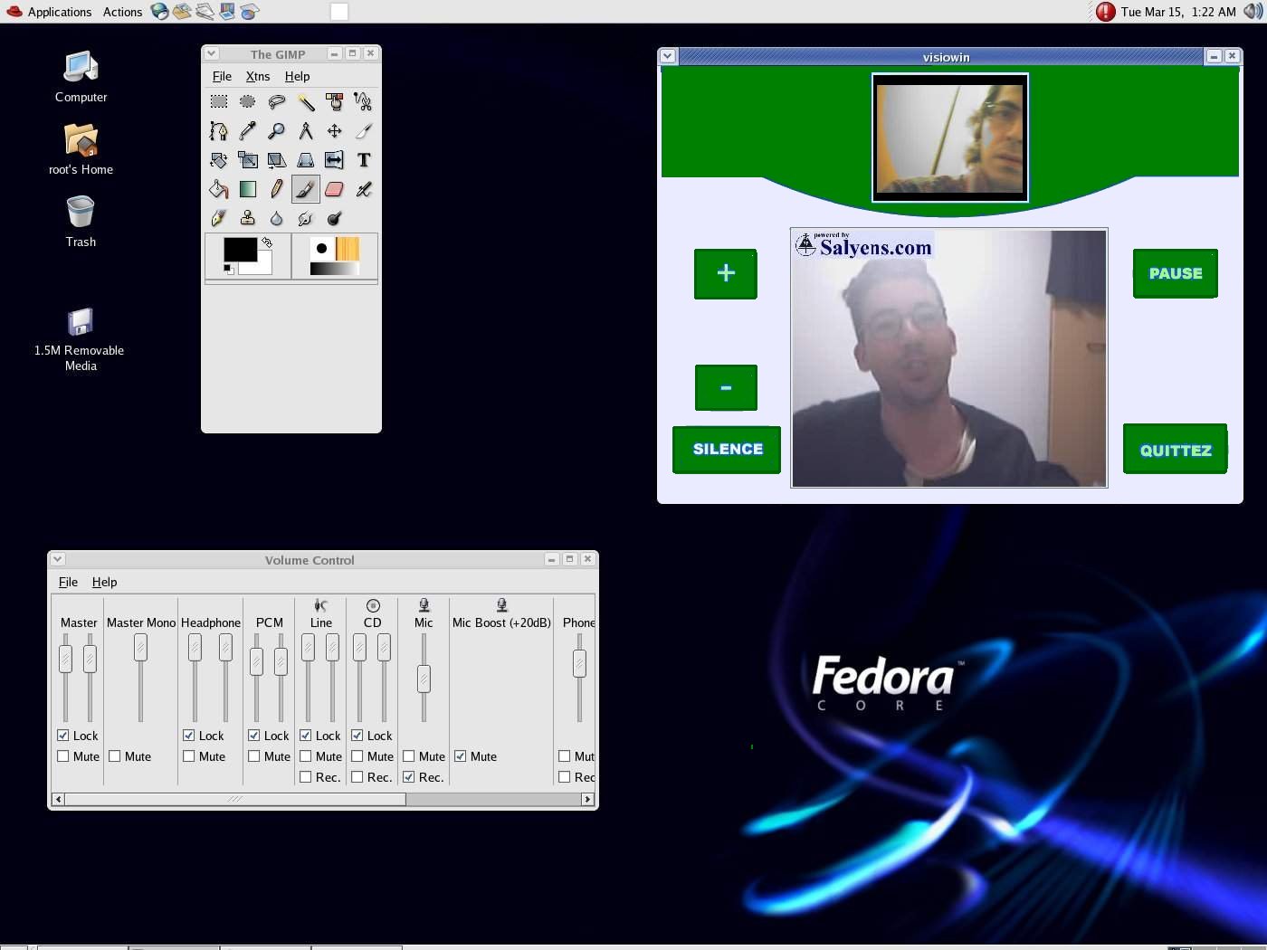Click the clock showing Tue Mar 15
The image size is (1267, 950).
tap(1178, 12)
